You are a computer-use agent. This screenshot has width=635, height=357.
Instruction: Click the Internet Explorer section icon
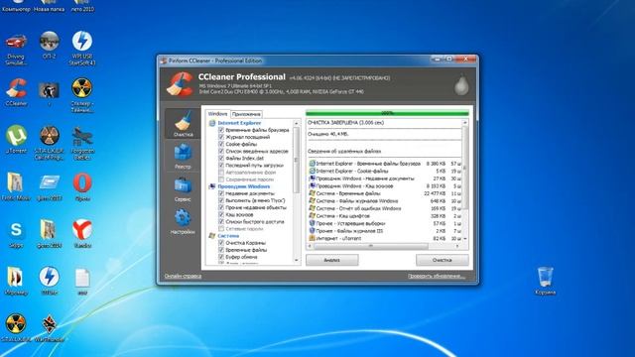[x=212, y=123]
